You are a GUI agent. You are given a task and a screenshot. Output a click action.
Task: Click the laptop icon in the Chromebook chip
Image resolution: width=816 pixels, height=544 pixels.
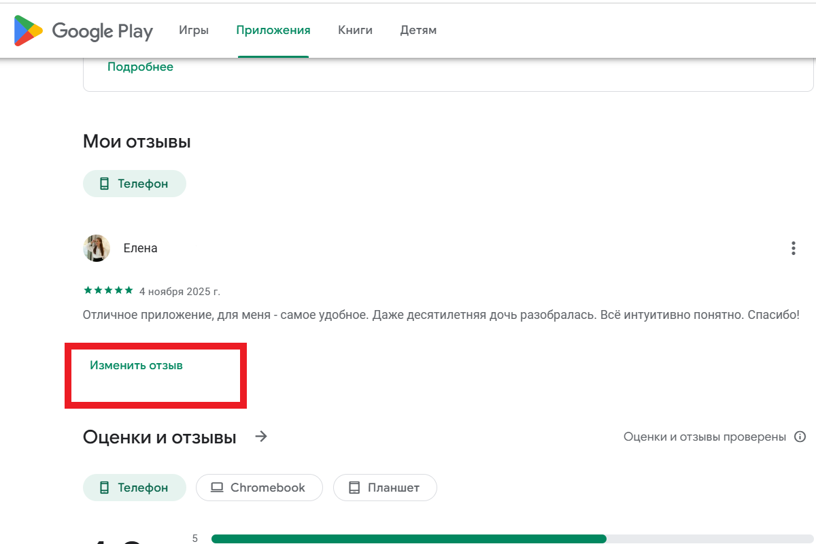[218, 487]
